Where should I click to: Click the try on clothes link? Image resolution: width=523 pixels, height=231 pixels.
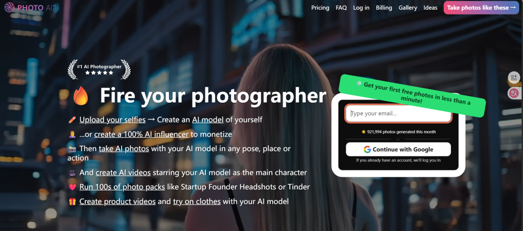tap(197, 201)
